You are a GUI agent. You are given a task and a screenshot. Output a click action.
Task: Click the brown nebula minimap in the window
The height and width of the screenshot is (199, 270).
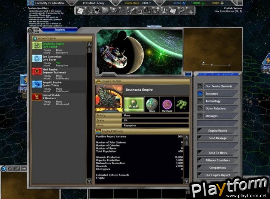(213, 50)
